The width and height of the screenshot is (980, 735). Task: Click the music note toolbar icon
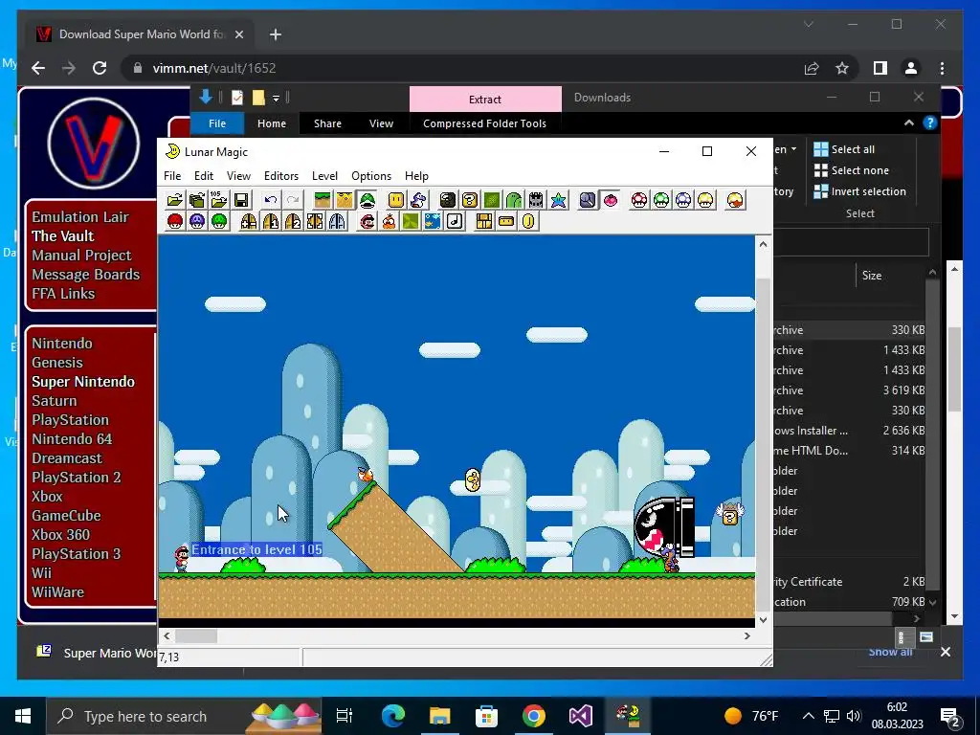pyautogui.click(x=455, y=221)
